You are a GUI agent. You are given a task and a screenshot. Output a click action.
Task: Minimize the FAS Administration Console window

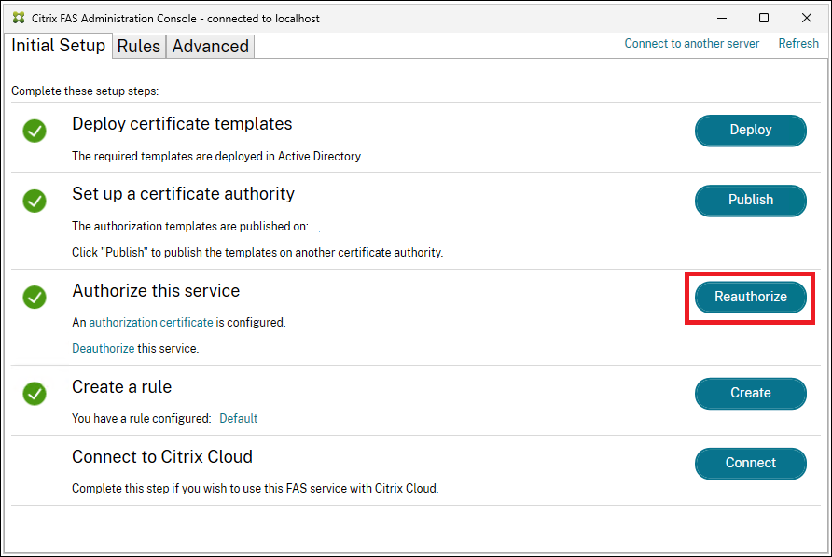tap(722, 18)
